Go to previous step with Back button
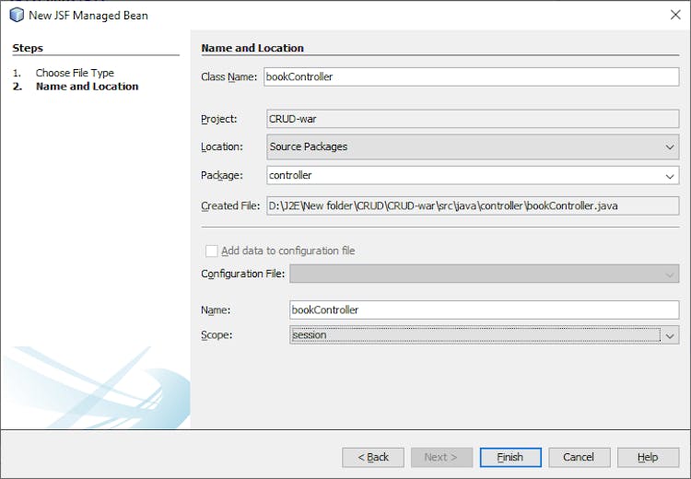691x479 pixels. pyautogui.click(x=372, y=457)
